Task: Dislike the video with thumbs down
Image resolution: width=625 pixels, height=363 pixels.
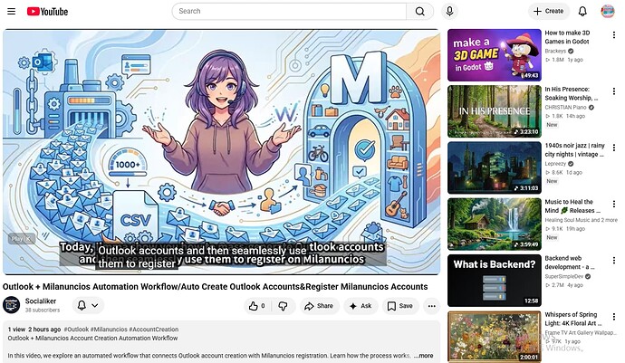Action: click(x=283, y=306)
